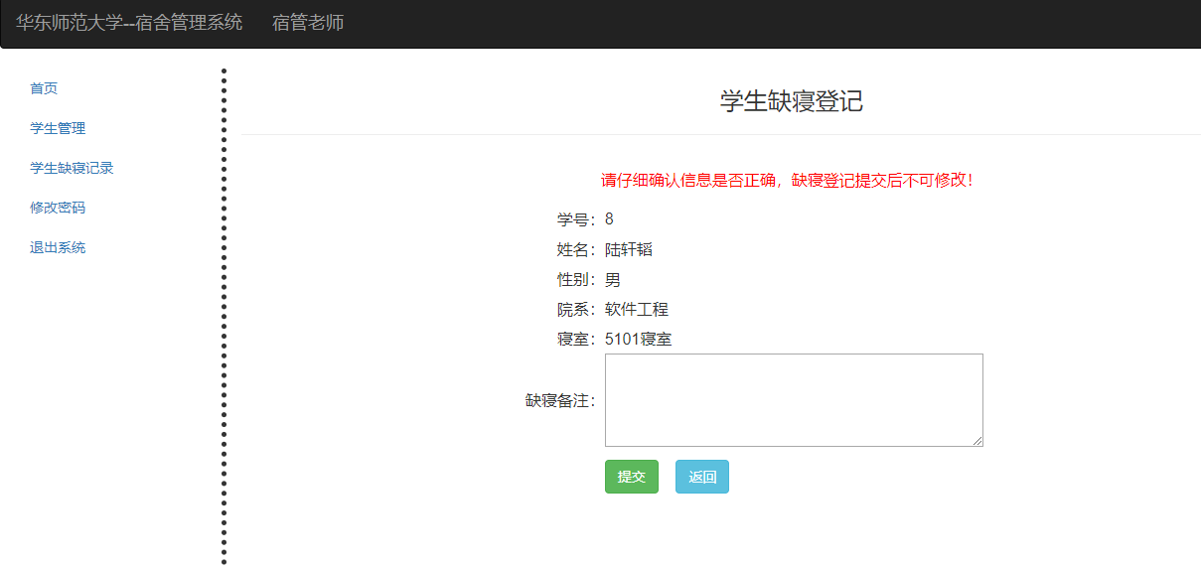Screen dimensions: 1201x569
Task: Select 修改密码 in the sidebar
Action: (58, 208)
